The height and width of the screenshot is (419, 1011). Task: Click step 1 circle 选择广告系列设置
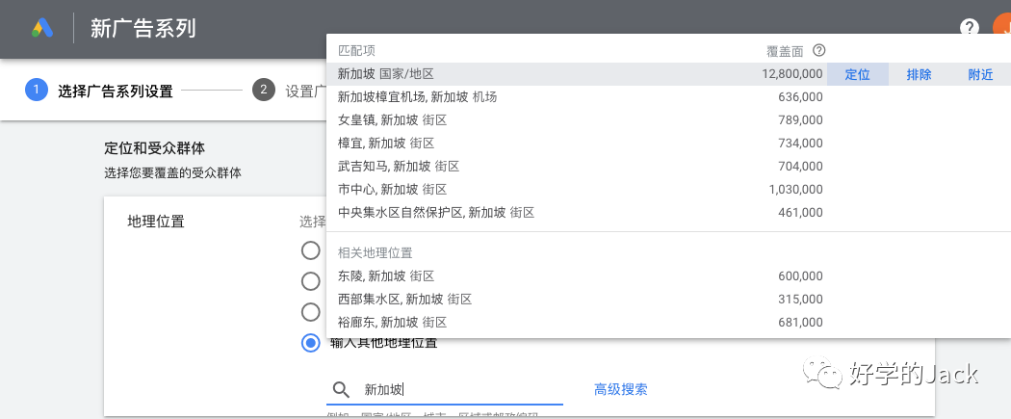tap(37, 90)
